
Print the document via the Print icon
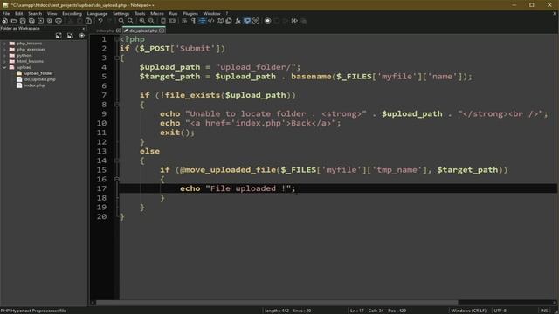pos(59,21)
